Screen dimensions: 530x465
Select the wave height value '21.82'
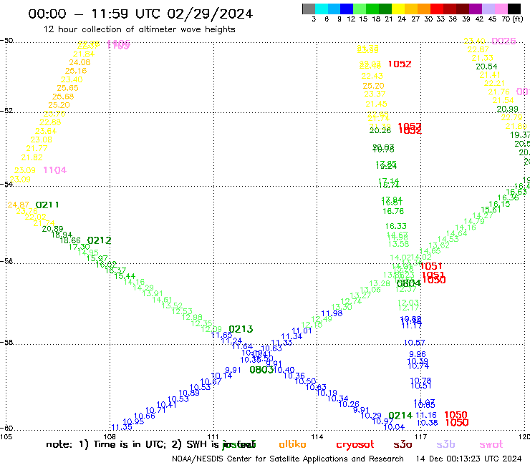tap(32, 157)
